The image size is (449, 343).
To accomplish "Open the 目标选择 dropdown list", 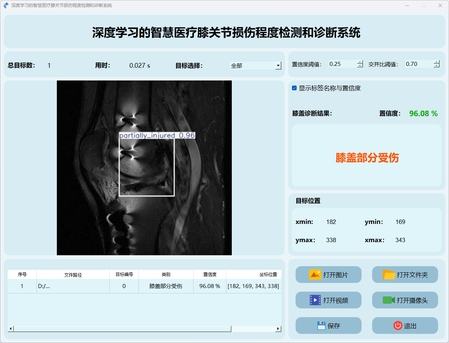I will coord(278,66).
